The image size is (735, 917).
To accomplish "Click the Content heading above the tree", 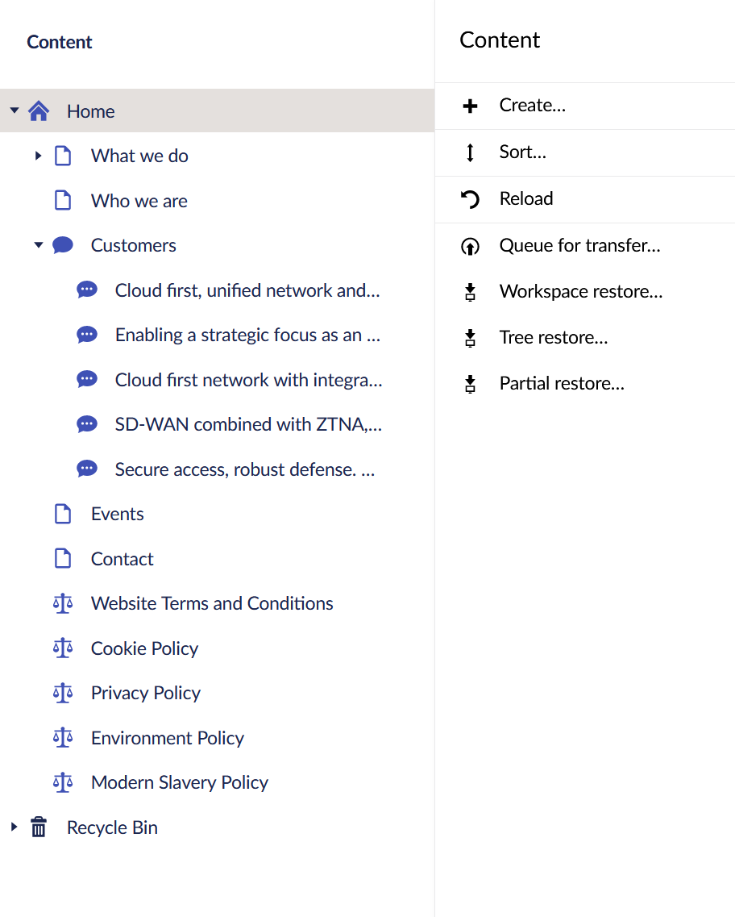I will (59, 42).
